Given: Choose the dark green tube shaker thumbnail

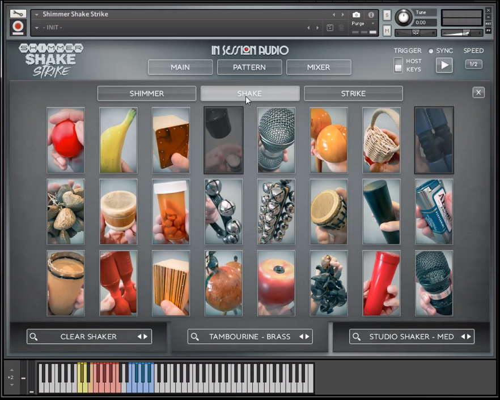Looking at the screenshot, I should 382,212.
